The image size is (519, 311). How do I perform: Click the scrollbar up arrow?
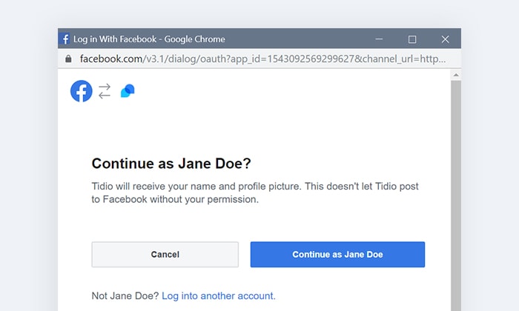tap(456, 75)
